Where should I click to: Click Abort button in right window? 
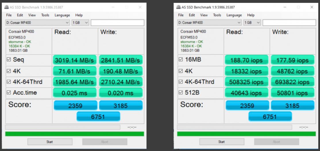[x=277, y=142]
